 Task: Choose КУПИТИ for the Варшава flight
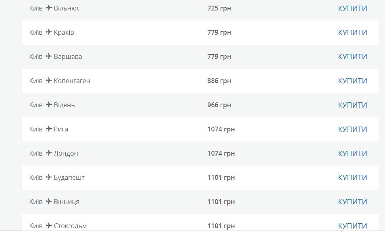click(x=352, y=56)
